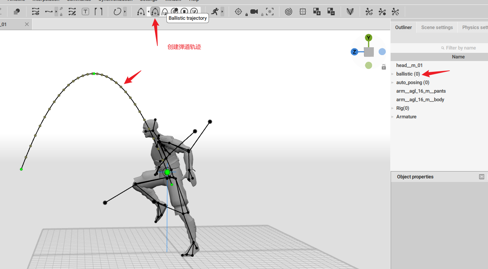Open the curve tool dropdown arrow
This screenshot has height=269, width=488.
point(56,12)
